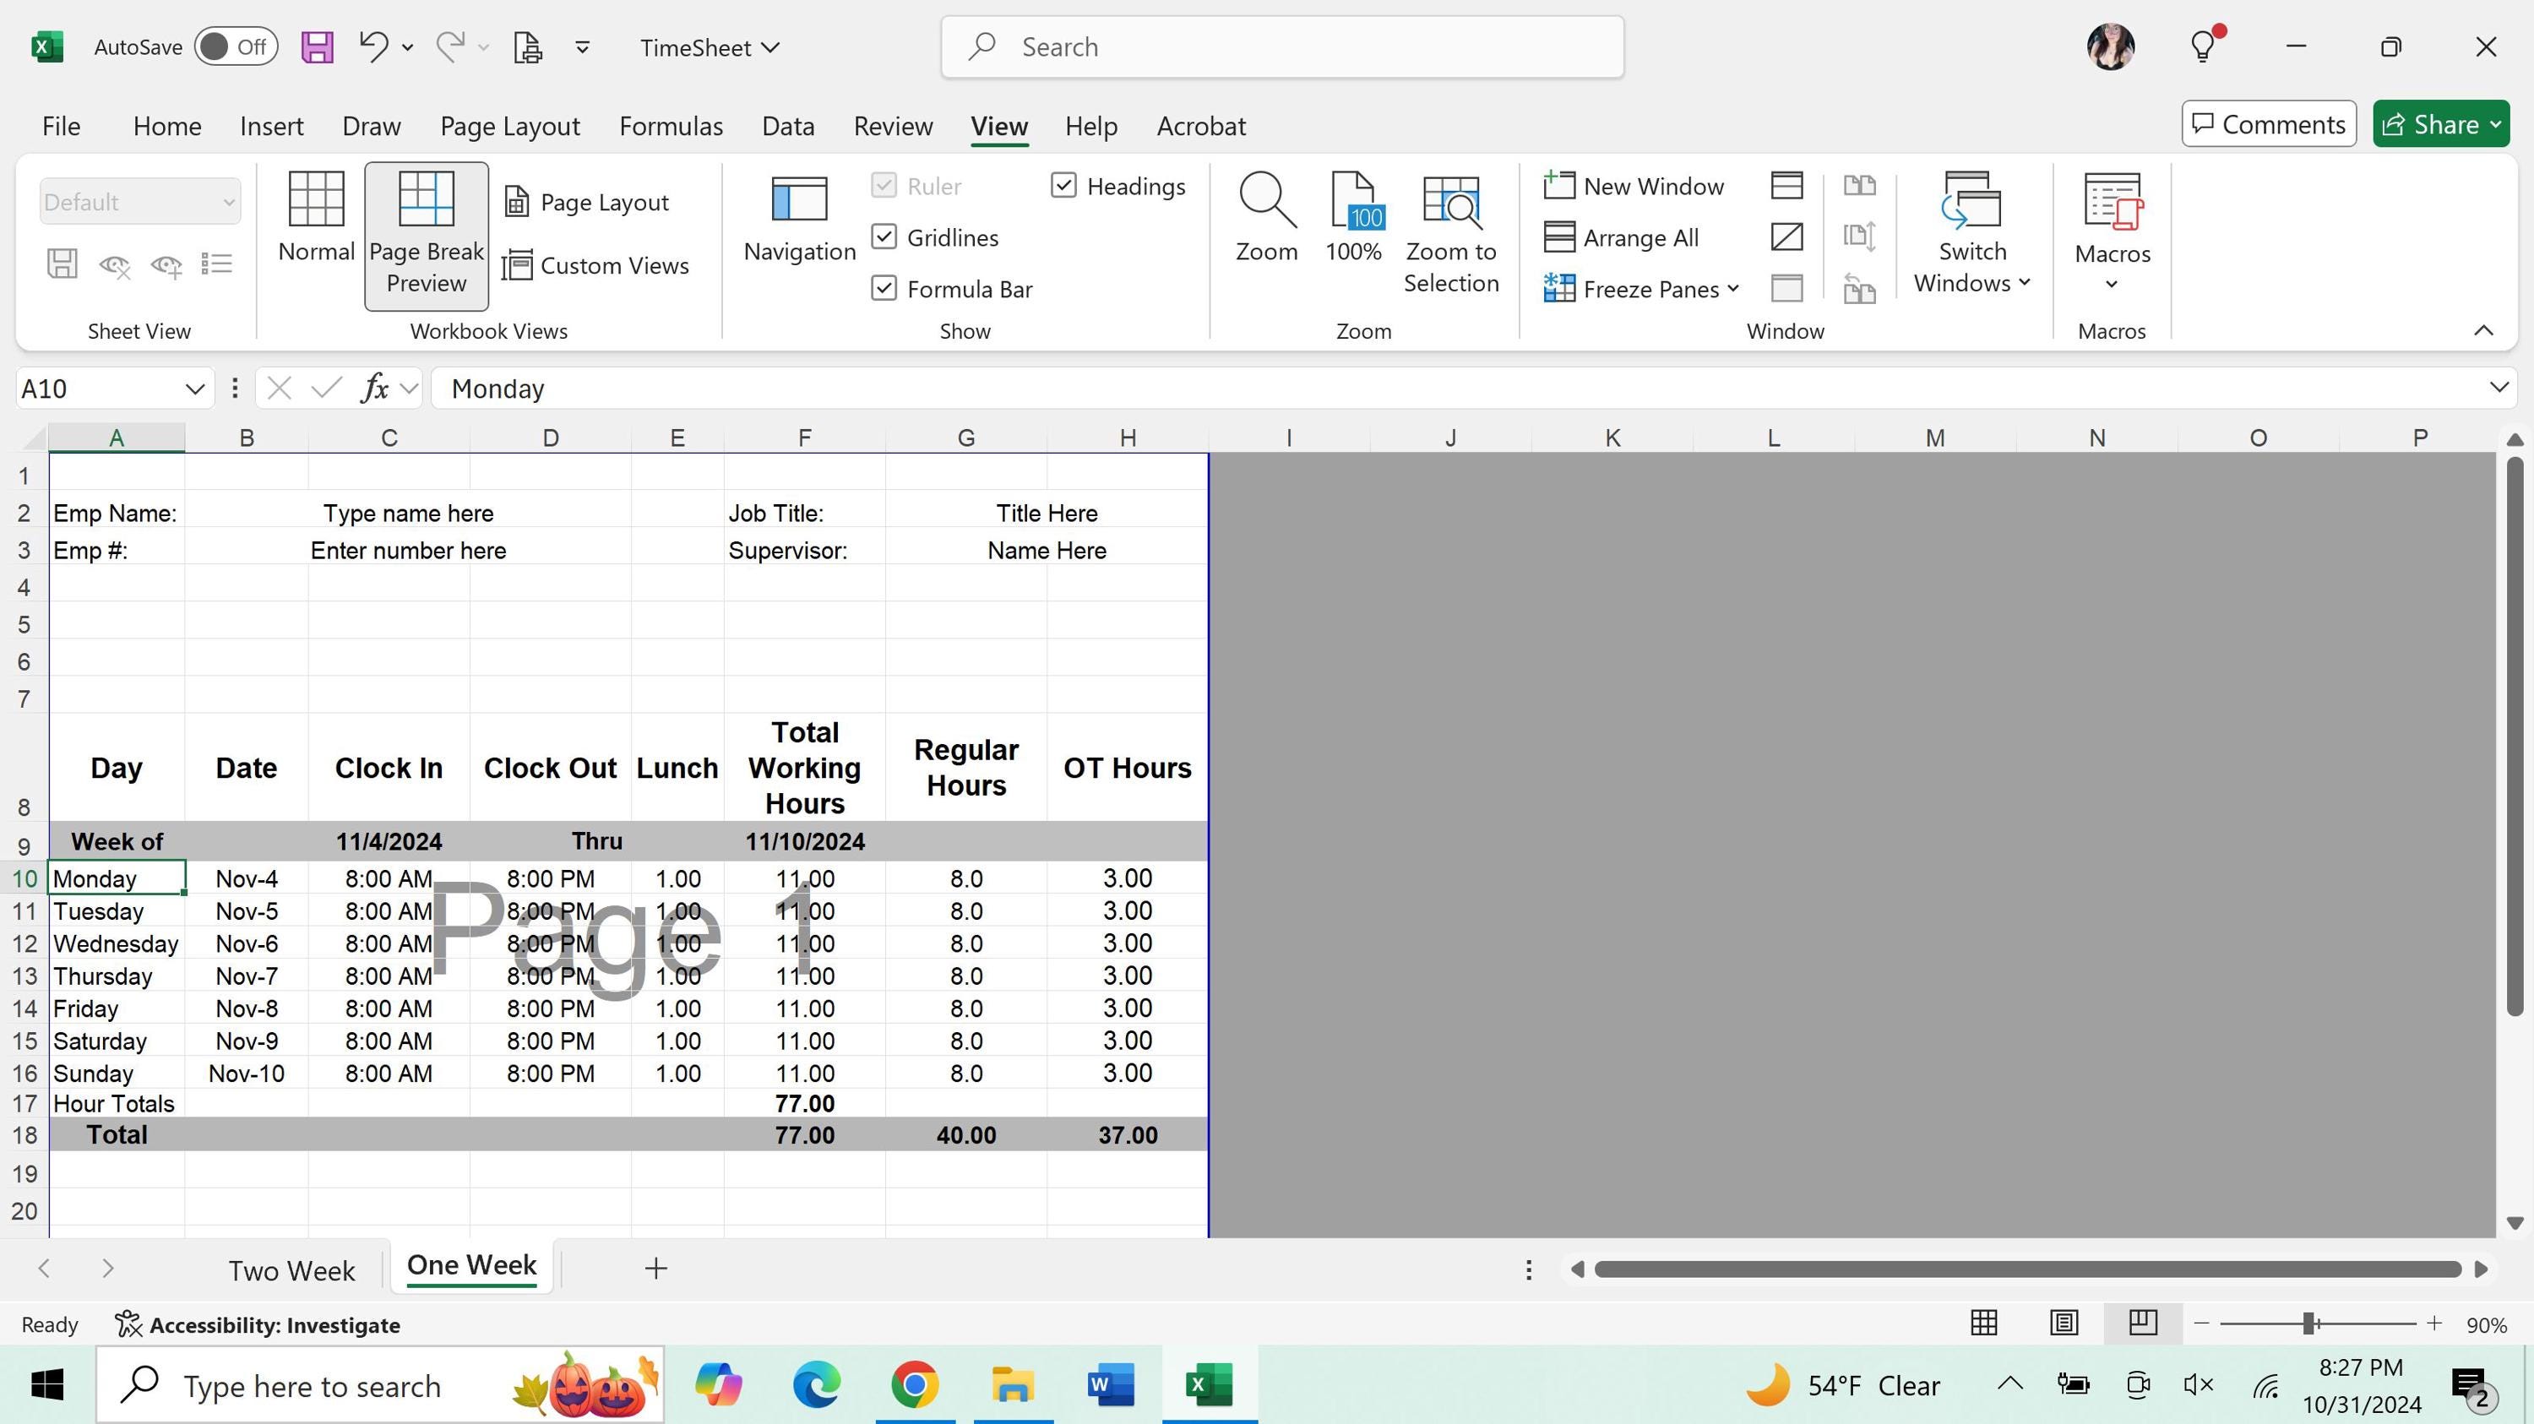The height and width of the screenshot is (1424, 2534).
Task: Open Word from the Windows taskbar
Action: 1111,1386
